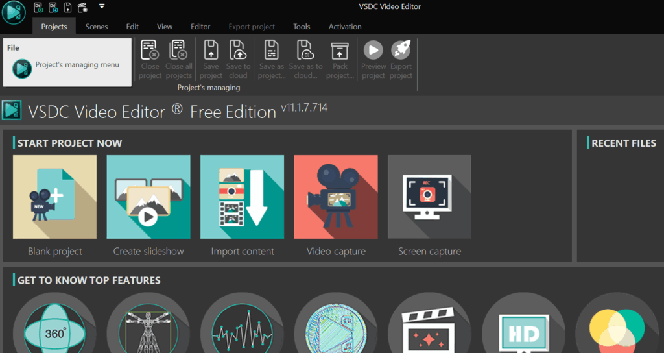This screenshot has width=664, height=353.
Task: Expand the quick access toolbar dropdown arrow
Action: pyautogui.click(x=102, y=7)
